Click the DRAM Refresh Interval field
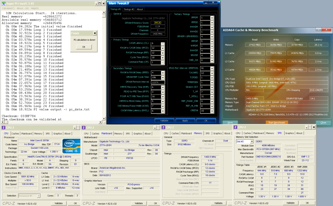Image resolution: width=333 pixels, height=206 pixels. 158,82
